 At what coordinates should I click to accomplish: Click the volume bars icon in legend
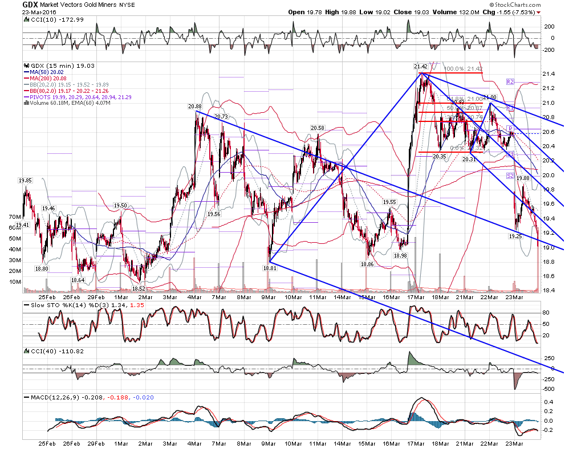coord(26,103)
